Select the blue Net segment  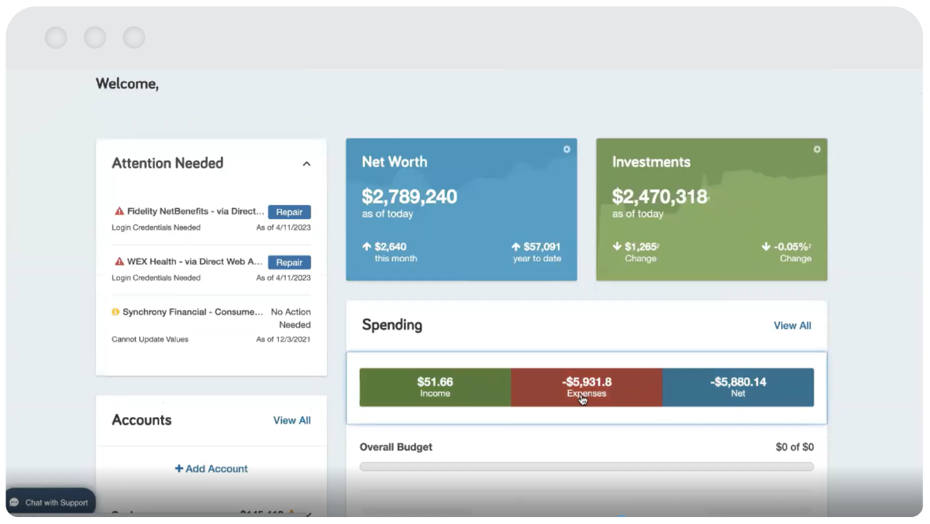[x=738, y=387]
